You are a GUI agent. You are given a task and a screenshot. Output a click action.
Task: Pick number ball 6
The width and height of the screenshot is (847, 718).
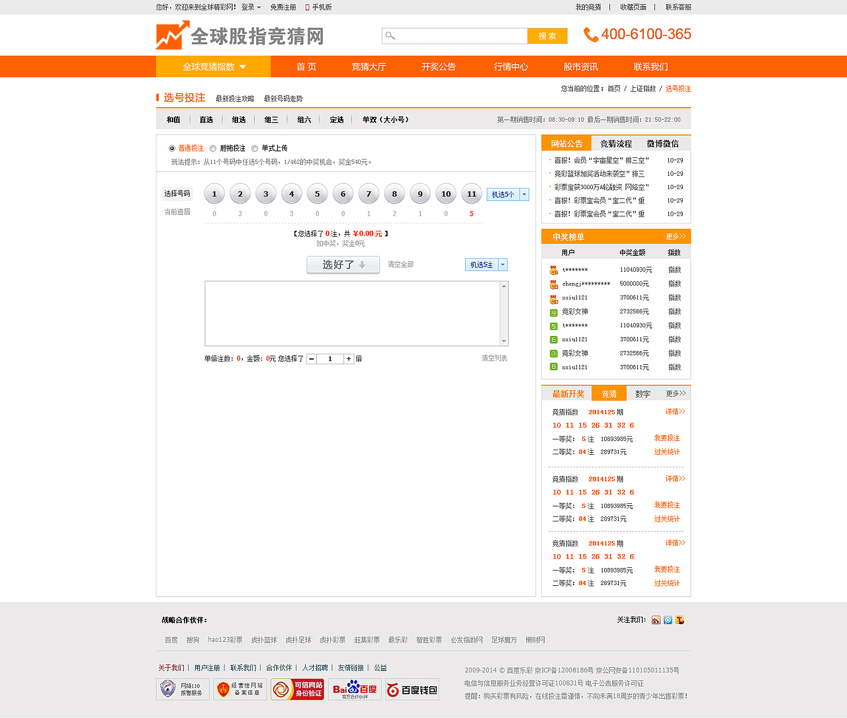coord(343,194)
